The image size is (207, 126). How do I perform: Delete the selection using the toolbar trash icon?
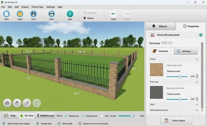(x=85, y=18)
